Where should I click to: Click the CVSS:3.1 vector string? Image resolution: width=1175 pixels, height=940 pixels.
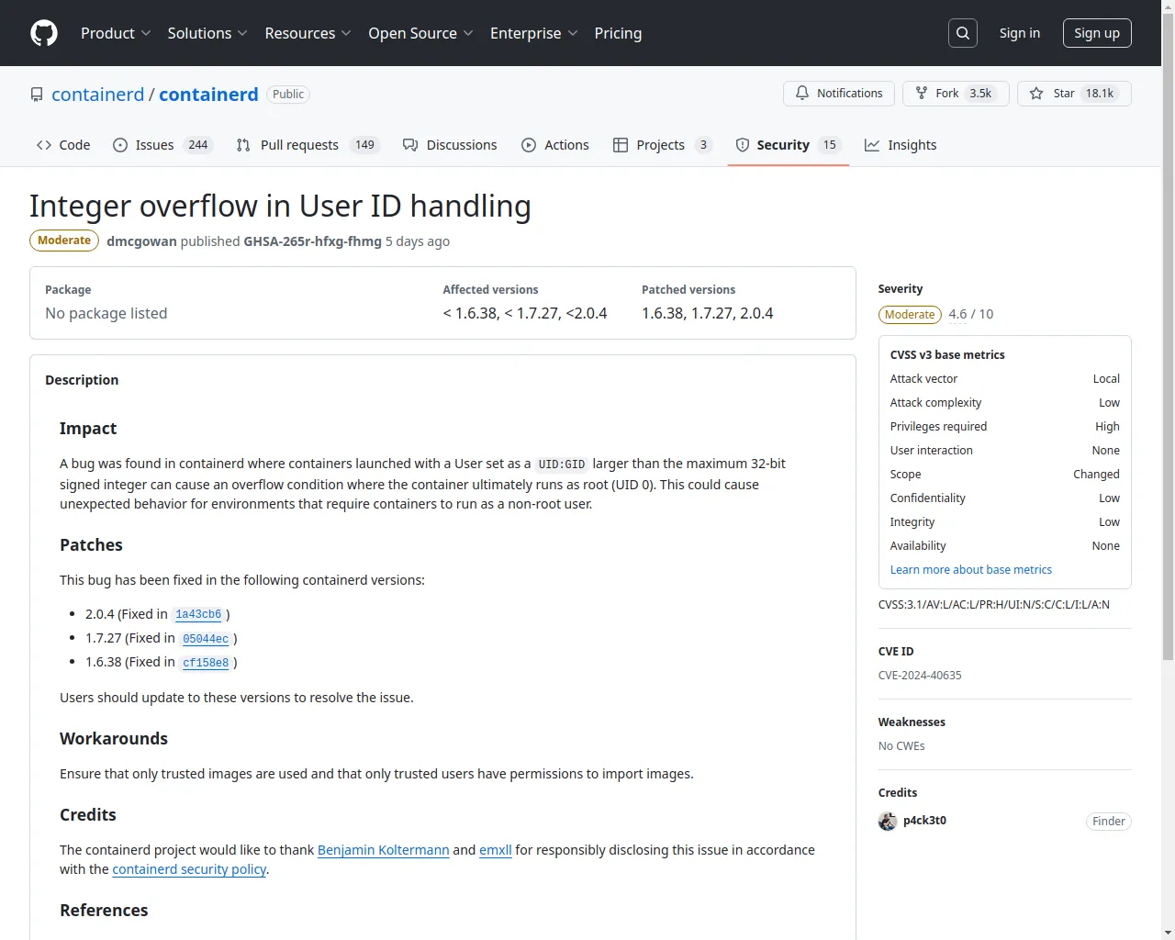[994, 605]
